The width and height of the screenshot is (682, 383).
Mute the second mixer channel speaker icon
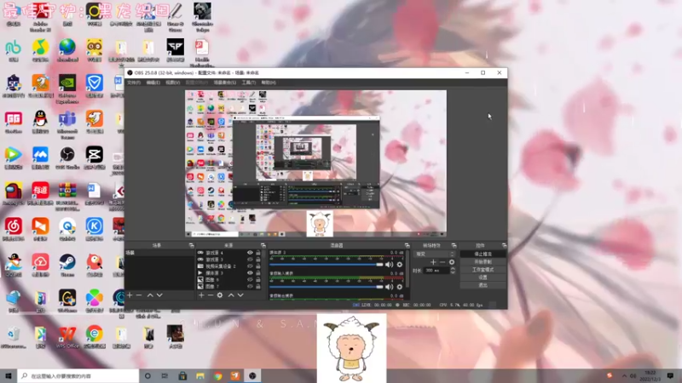[x=390, y=287]
